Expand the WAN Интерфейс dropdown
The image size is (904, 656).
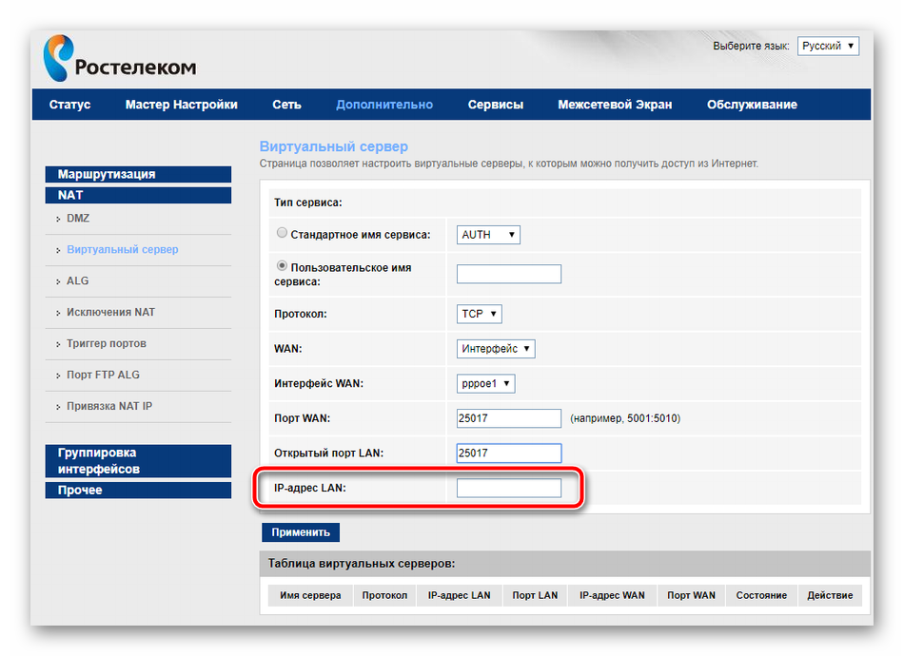[496, 349]
